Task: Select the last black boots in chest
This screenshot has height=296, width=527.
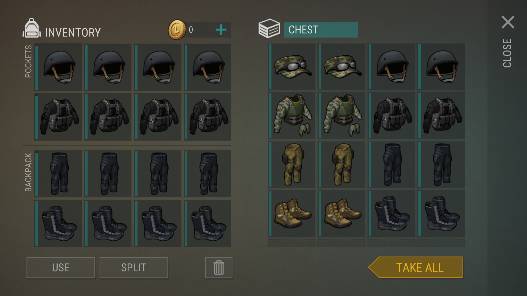Action: point(441,214)
